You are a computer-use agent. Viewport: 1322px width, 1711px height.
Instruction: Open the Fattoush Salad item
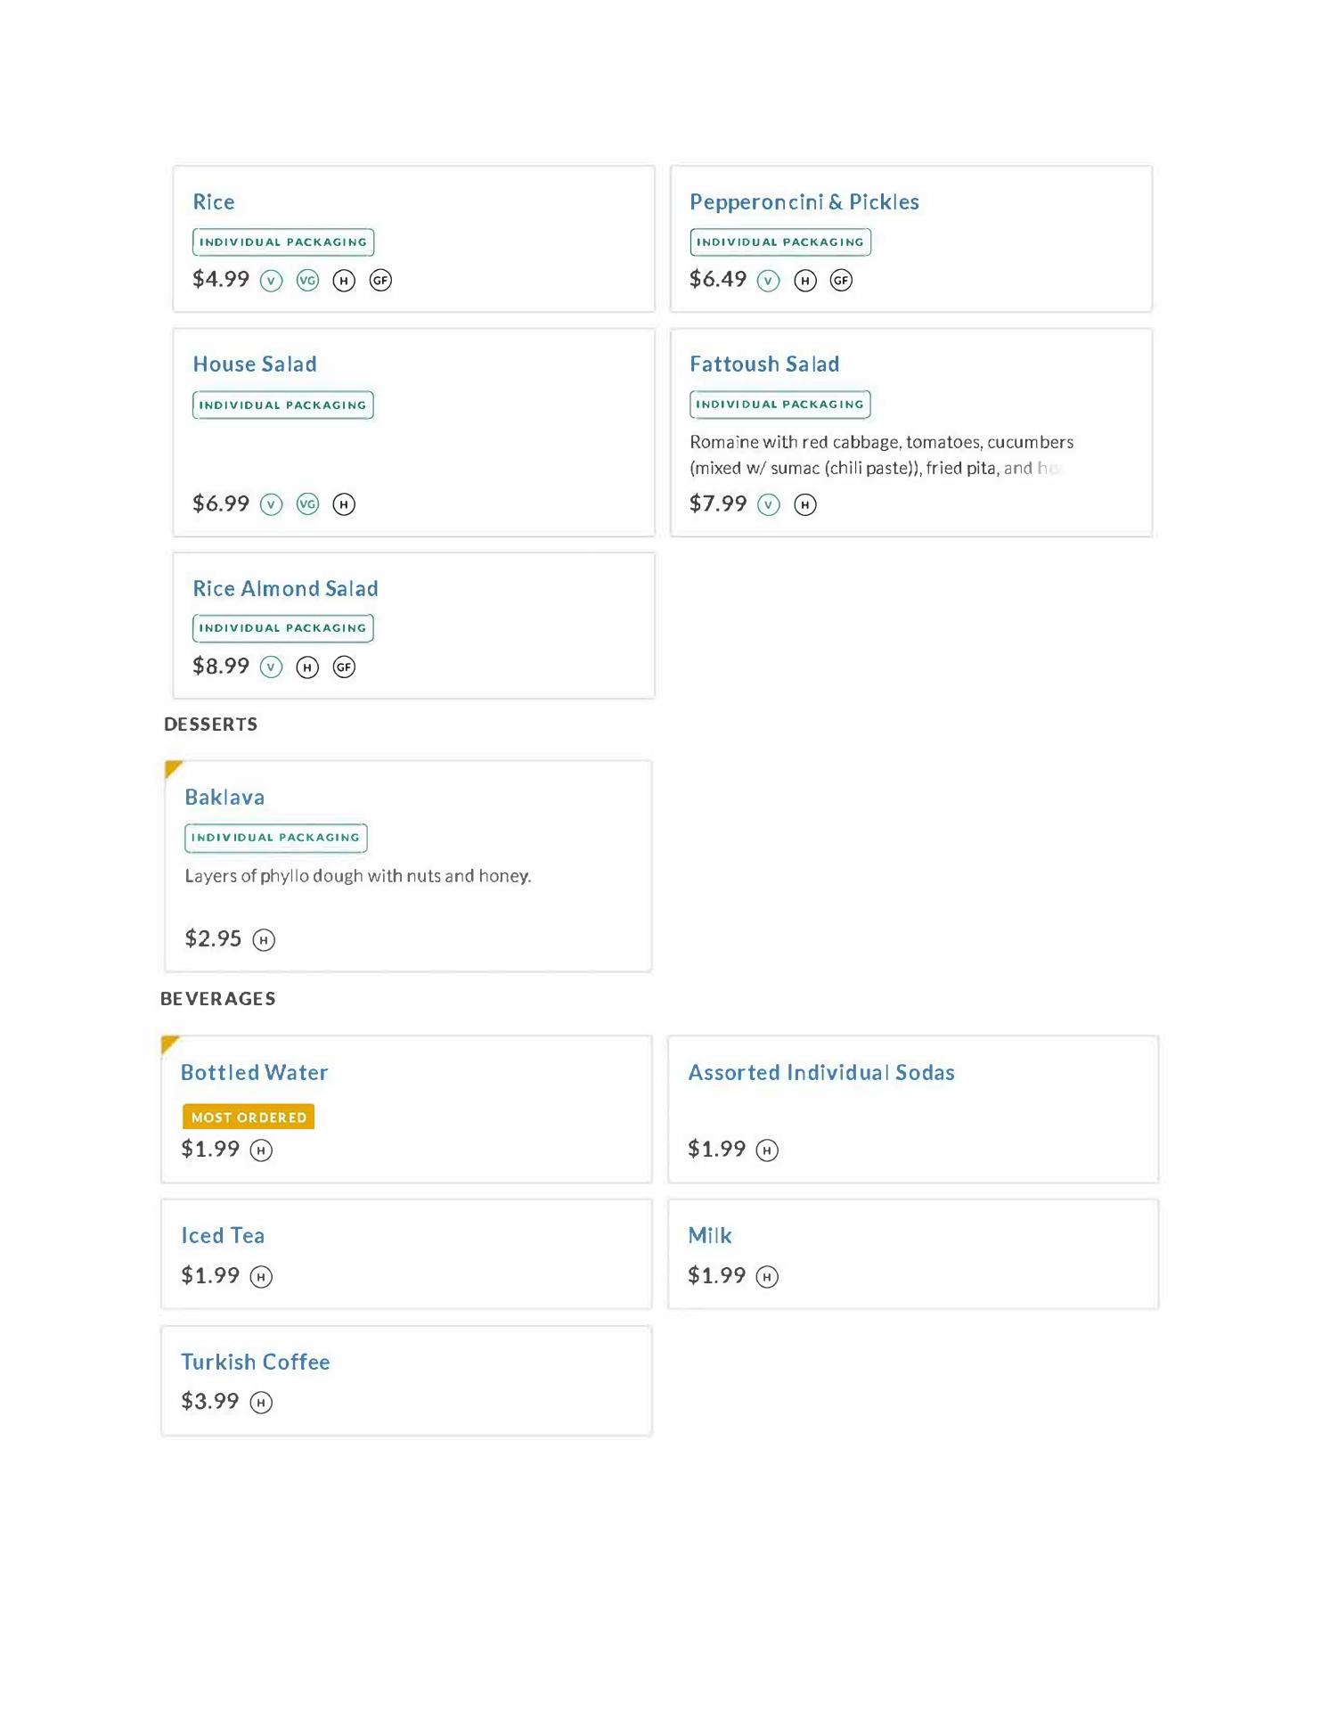click(764, 364)
